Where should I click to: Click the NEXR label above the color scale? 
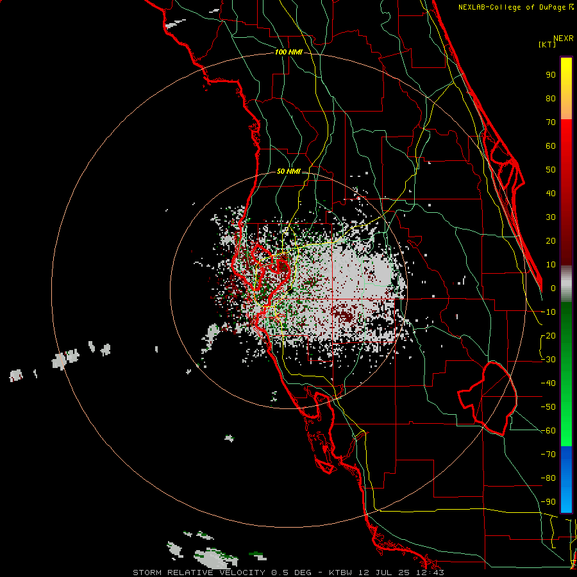[x=563, y=38]
